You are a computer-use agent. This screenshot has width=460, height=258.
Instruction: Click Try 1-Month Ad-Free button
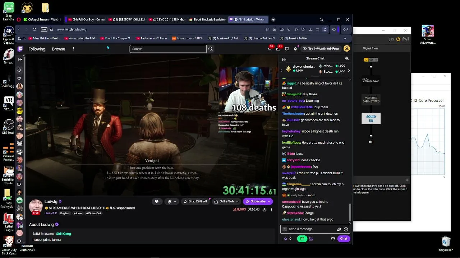[321, 49]
